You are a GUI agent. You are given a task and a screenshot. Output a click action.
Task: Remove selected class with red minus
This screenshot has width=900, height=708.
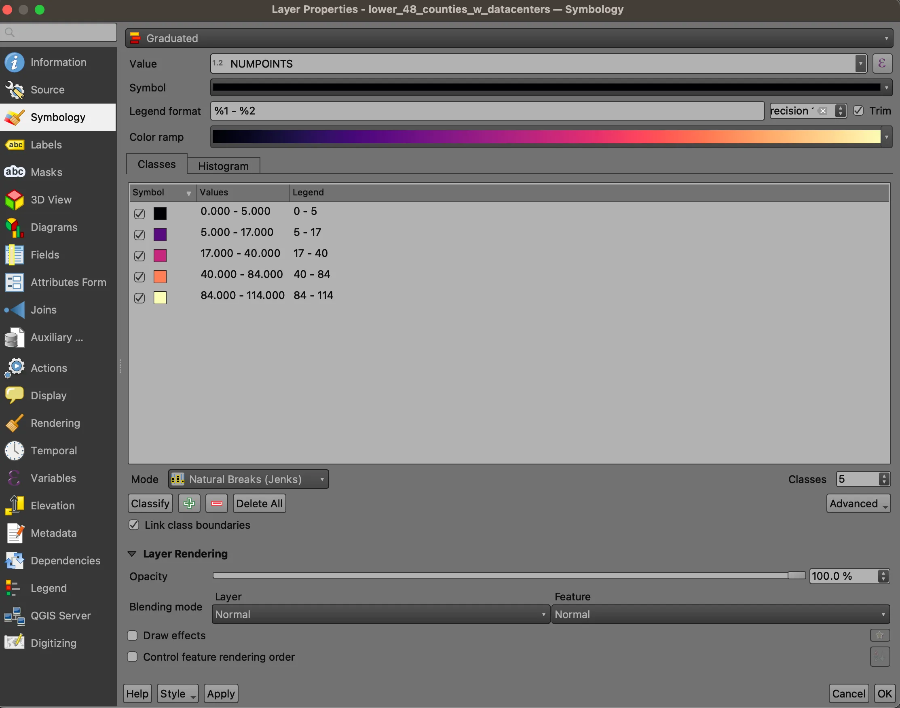[x=217, y=504]
